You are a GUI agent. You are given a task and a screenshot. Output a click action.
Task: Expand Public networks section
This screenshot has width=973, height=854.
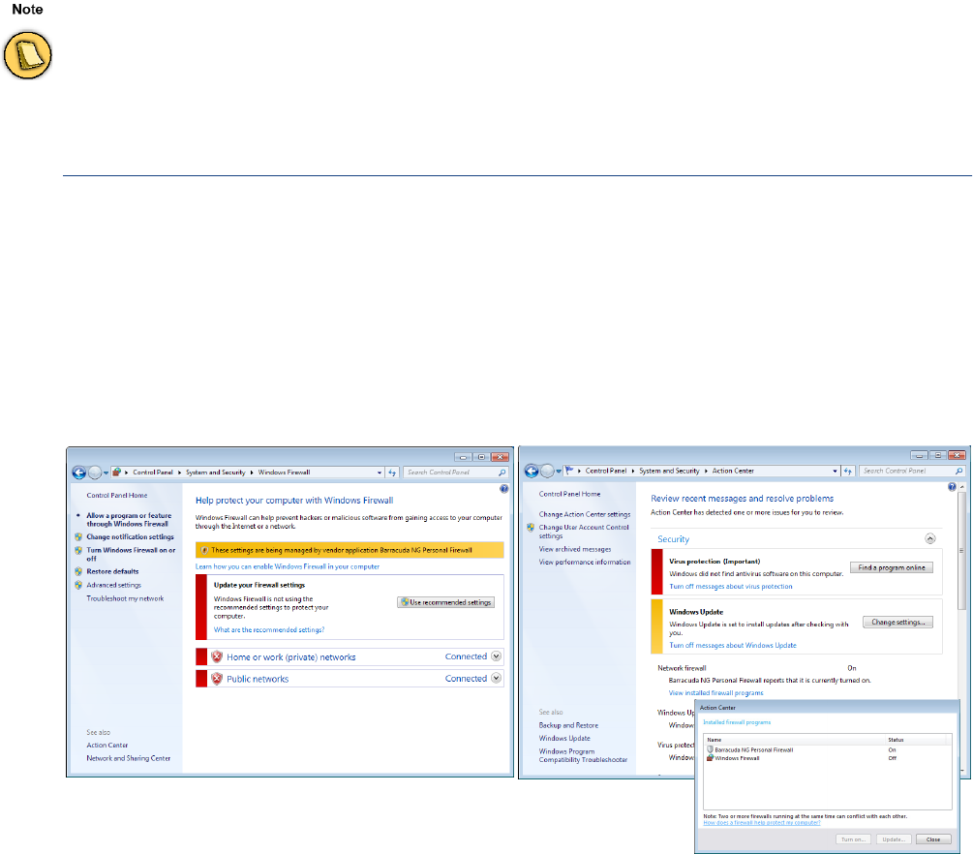(x=496, y=679)
